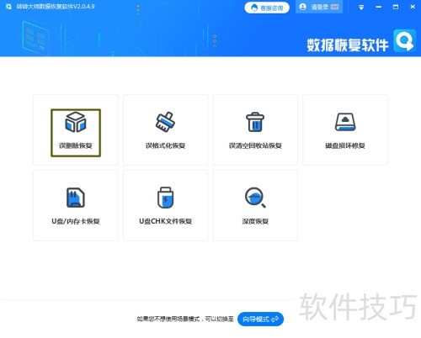Click the user avatar icon beside 请登录
Viewport: 421px width, 338px height.
click(x=303, y=7)
